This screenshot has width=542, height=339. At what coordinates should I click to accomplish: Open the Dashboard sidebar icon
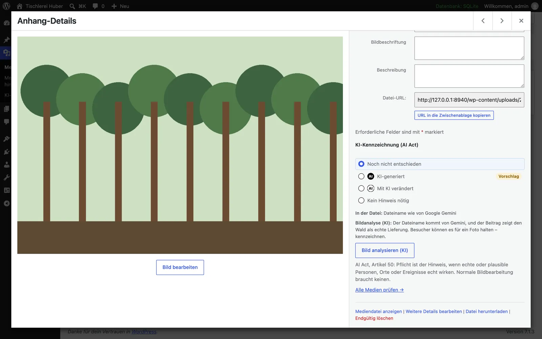coord(6,23)
